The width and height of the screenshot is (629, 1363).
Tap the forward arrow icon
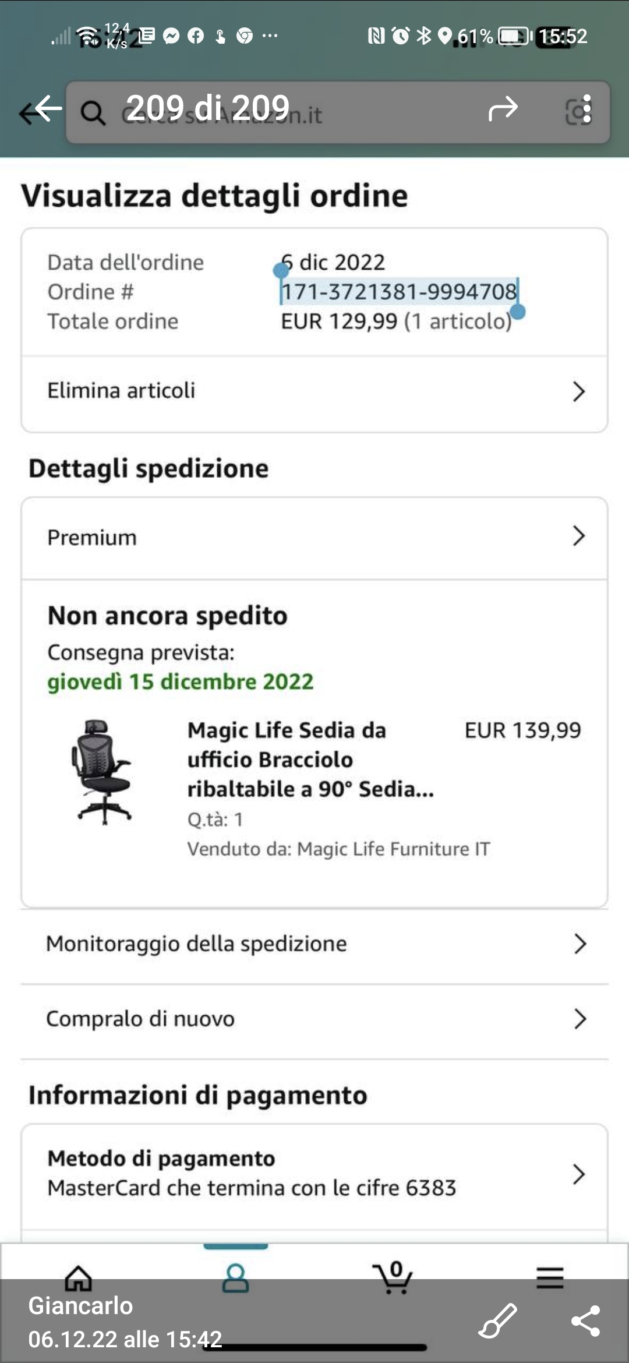pyautogui.click(x=503, y=108)
